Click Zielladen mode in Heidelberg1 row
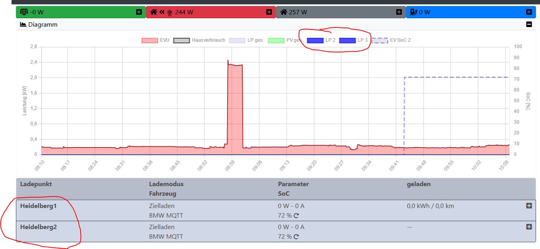The image size is (540, 249). coord(162,206)
